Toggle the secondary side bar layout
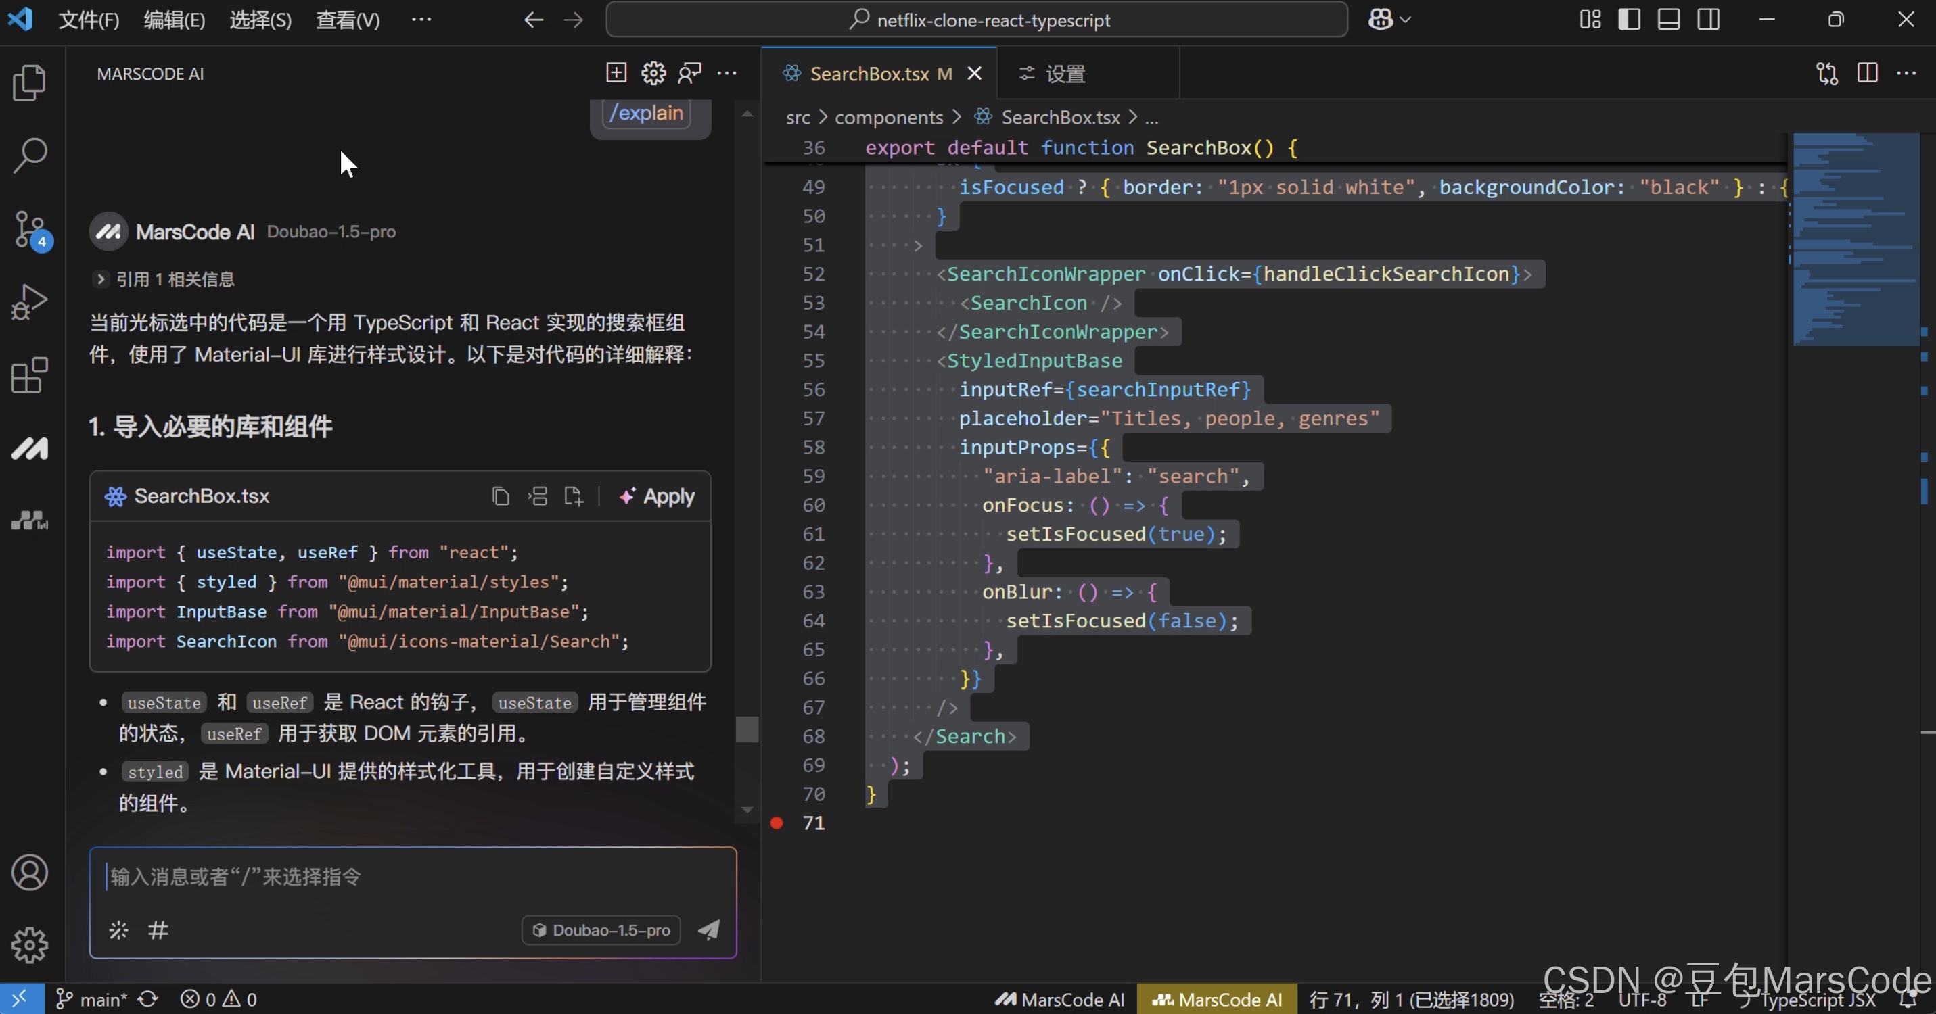1936x1014 pixels. [1707, 20]
